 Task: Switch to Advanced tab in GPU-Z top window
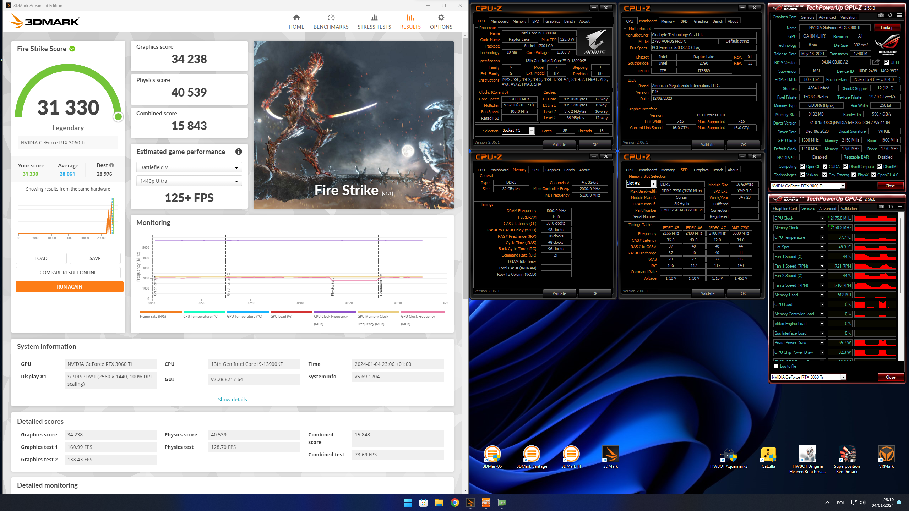click(x=827, y=17)
